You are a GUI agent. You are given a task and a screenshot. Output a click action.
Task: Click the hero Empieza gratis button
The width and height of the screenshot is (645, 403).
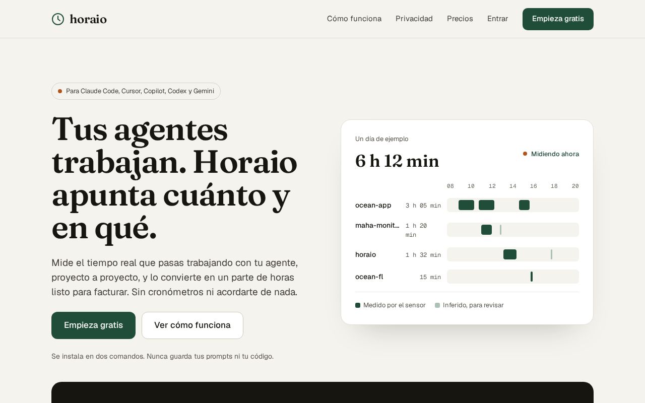point(93,325)
